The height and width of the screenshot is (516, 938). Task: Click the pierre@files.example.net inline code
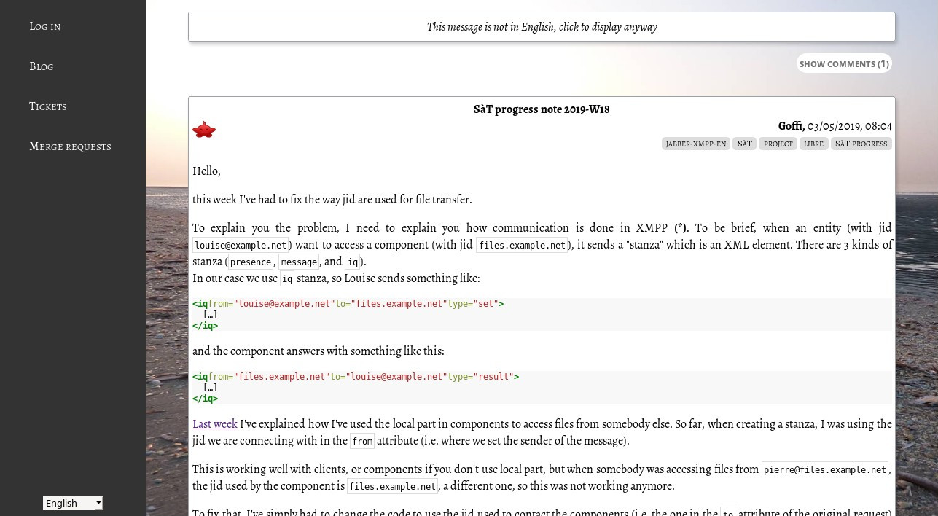825,470
